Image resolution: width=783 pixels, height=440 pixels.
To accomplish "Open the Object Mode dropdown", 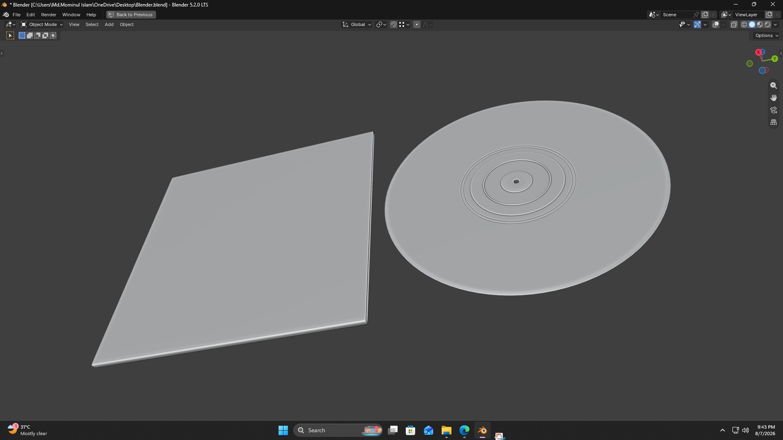I will point(42,25).
